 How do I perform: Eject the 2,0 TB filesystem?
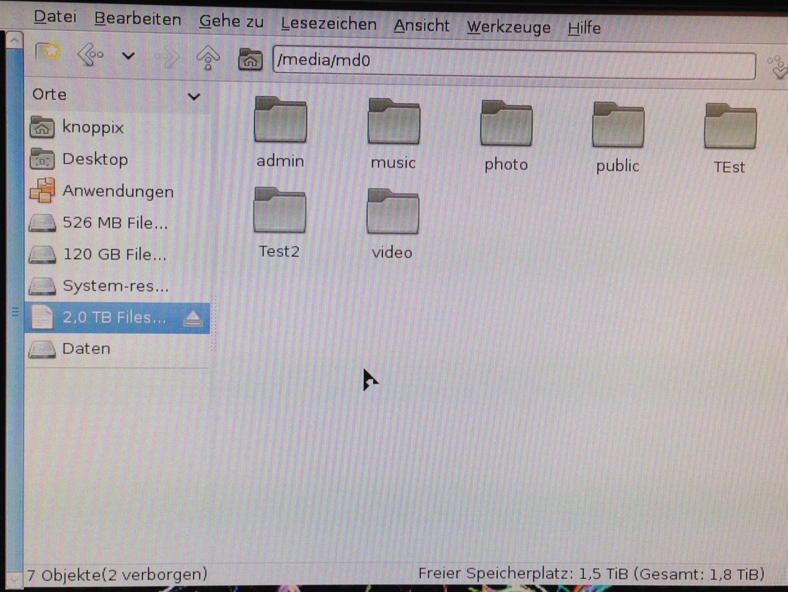pyautogui.click(x=193, y=318)
